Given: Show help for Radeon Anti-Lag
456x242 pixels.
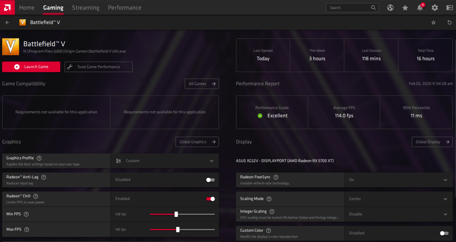Looking at the screenshot, I should pos(44,177).
